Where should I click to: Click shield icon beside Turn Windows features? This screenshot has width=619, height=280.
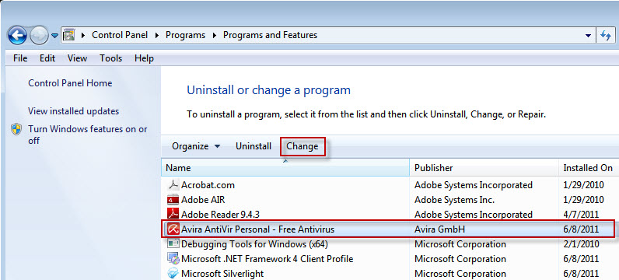[x=16, y=129]
